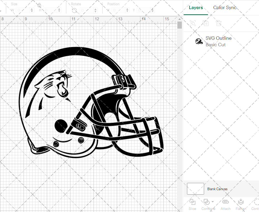
Task: Click the Height input field
Action: [x=51, y=10]
